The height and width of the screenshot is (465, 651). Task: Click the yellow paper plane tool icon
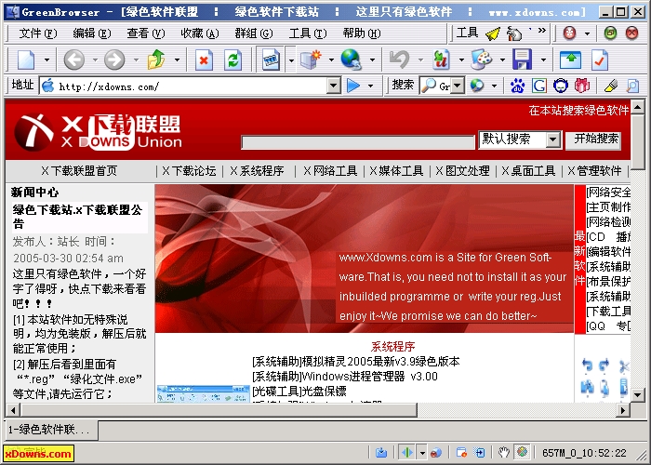[x=493, y=33]
